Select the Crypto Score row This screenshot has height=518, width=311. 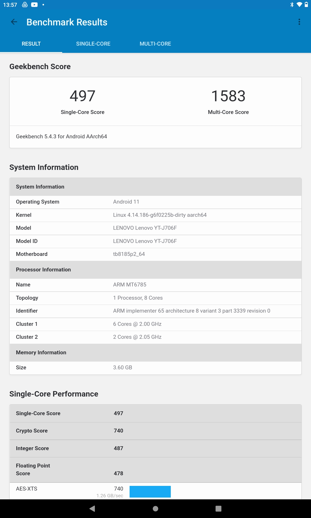click(155, 431)
